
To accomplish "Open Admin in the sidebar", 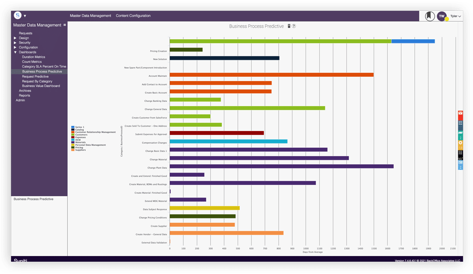I will click(x=20, y=100).
